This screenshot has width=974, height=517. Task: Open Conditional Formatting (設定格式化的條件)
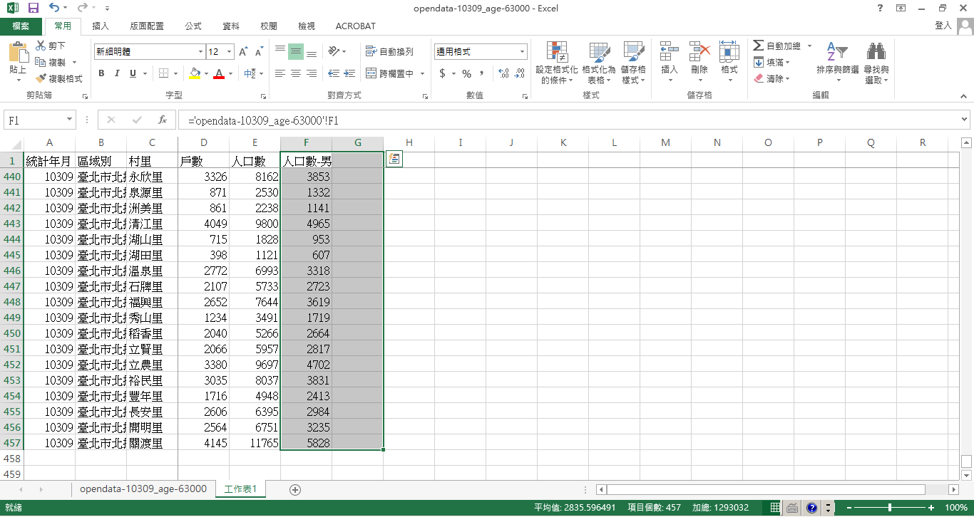pos(556,63)
